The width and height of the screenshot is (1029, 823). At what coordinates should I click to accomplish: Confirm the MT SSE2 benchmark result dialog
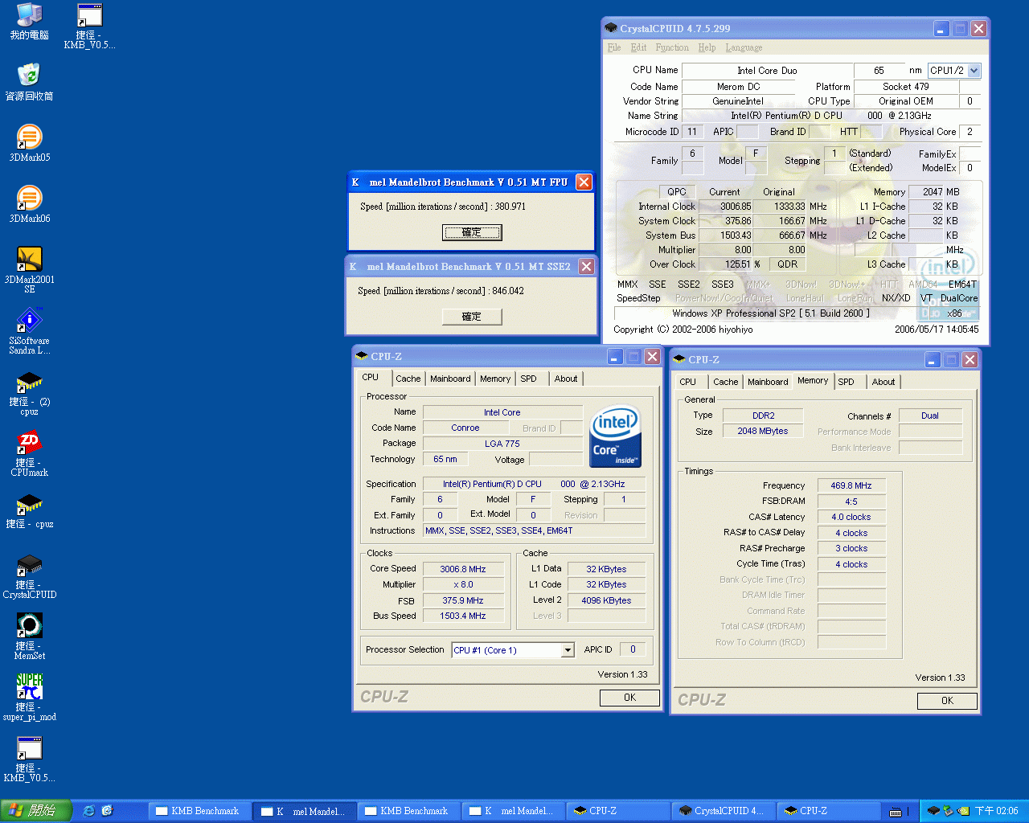coord(471,317)
